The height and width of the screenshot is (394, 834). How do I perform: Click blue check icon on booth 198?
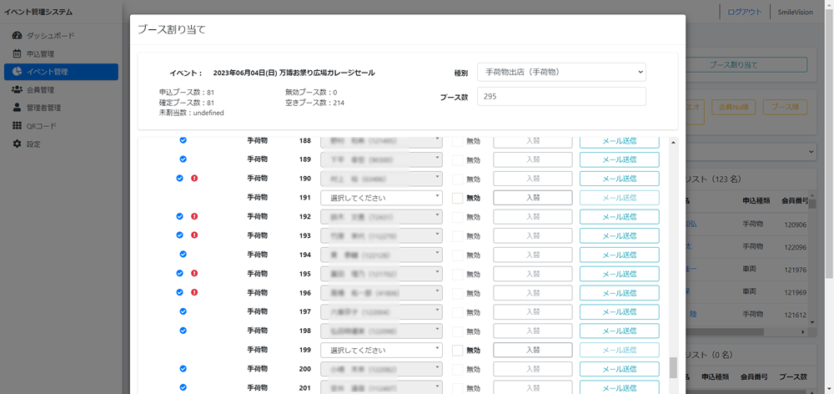(x=183, y=330)
